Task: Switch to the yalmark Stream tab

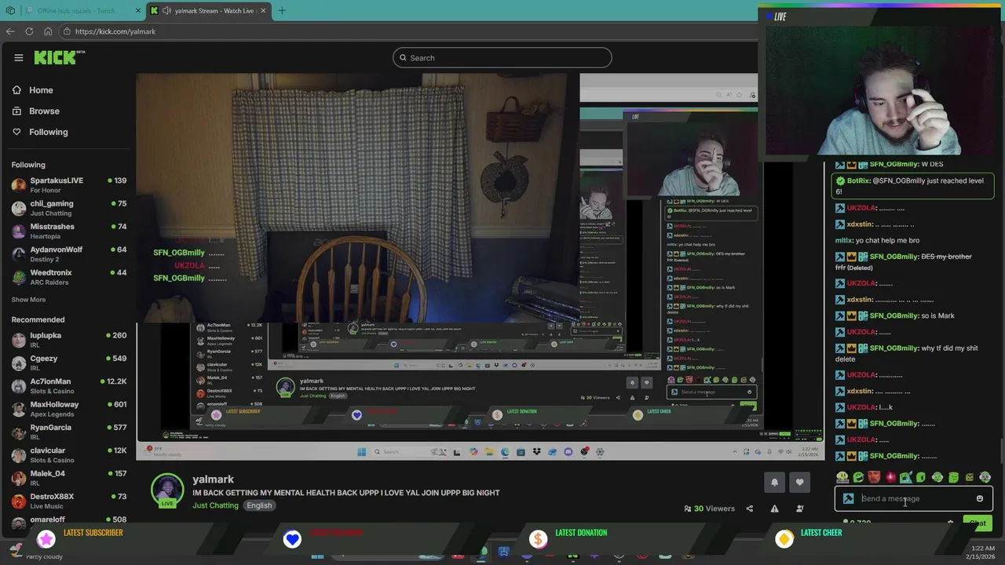Action: coord(207,11)
